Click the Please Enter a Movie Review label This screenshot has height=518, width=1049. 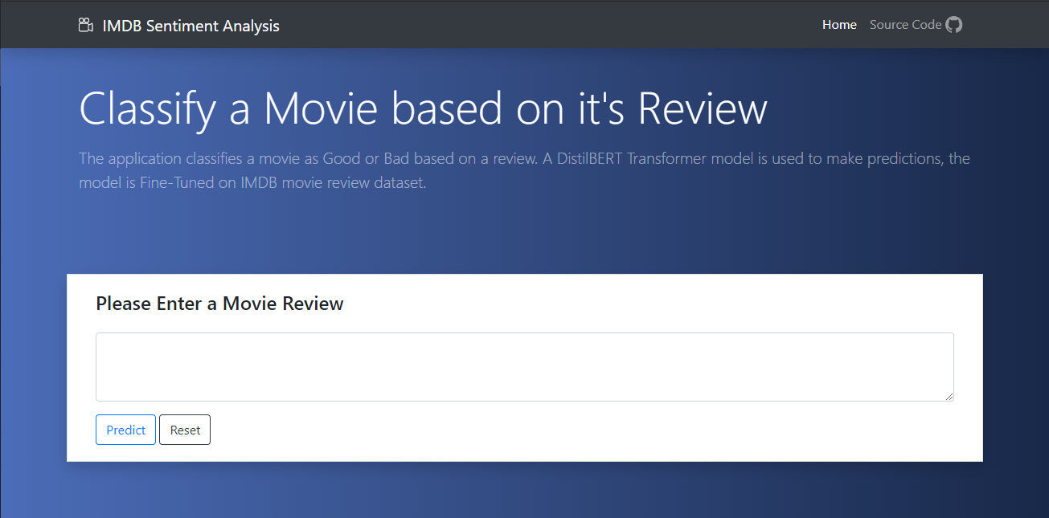point(219,304)
